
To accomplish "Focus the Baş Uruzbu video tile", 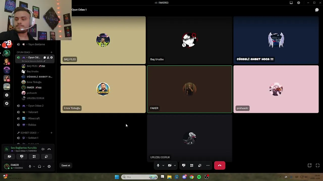I will pos(190,40).
